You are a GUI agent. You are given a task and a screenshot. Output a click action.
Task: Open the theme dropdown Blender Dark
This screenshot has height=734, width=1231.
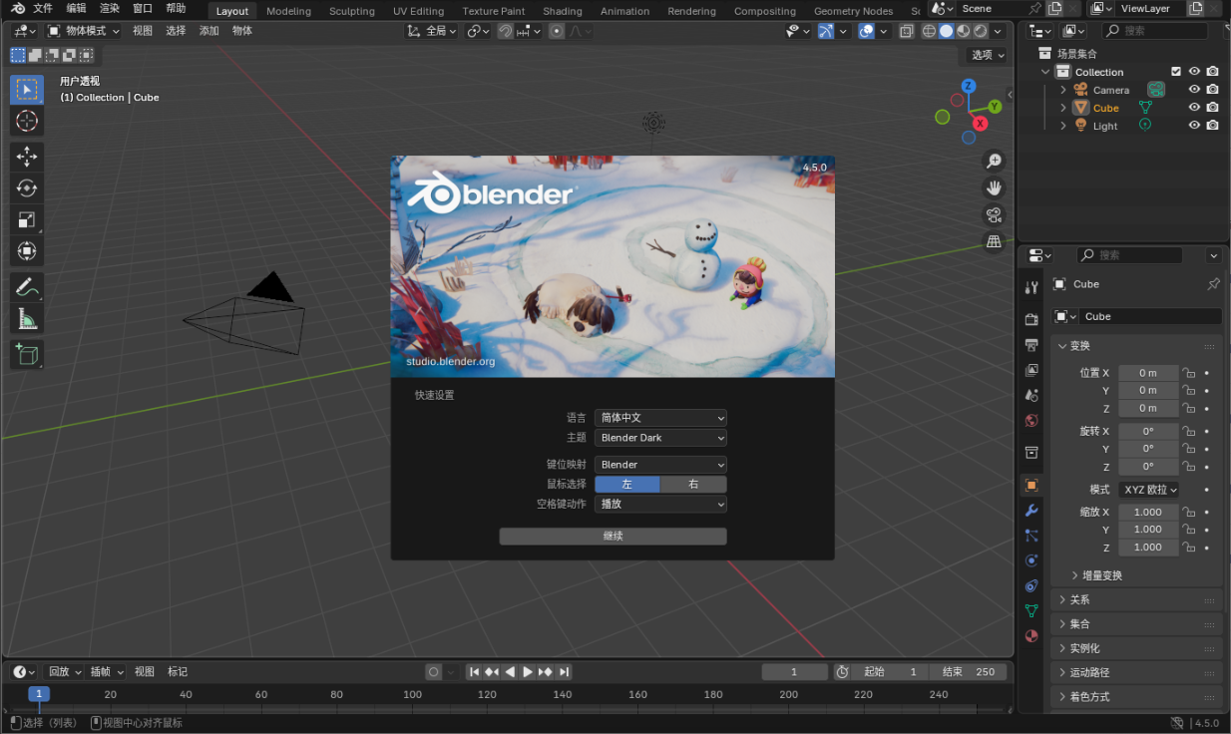(660, 438)
